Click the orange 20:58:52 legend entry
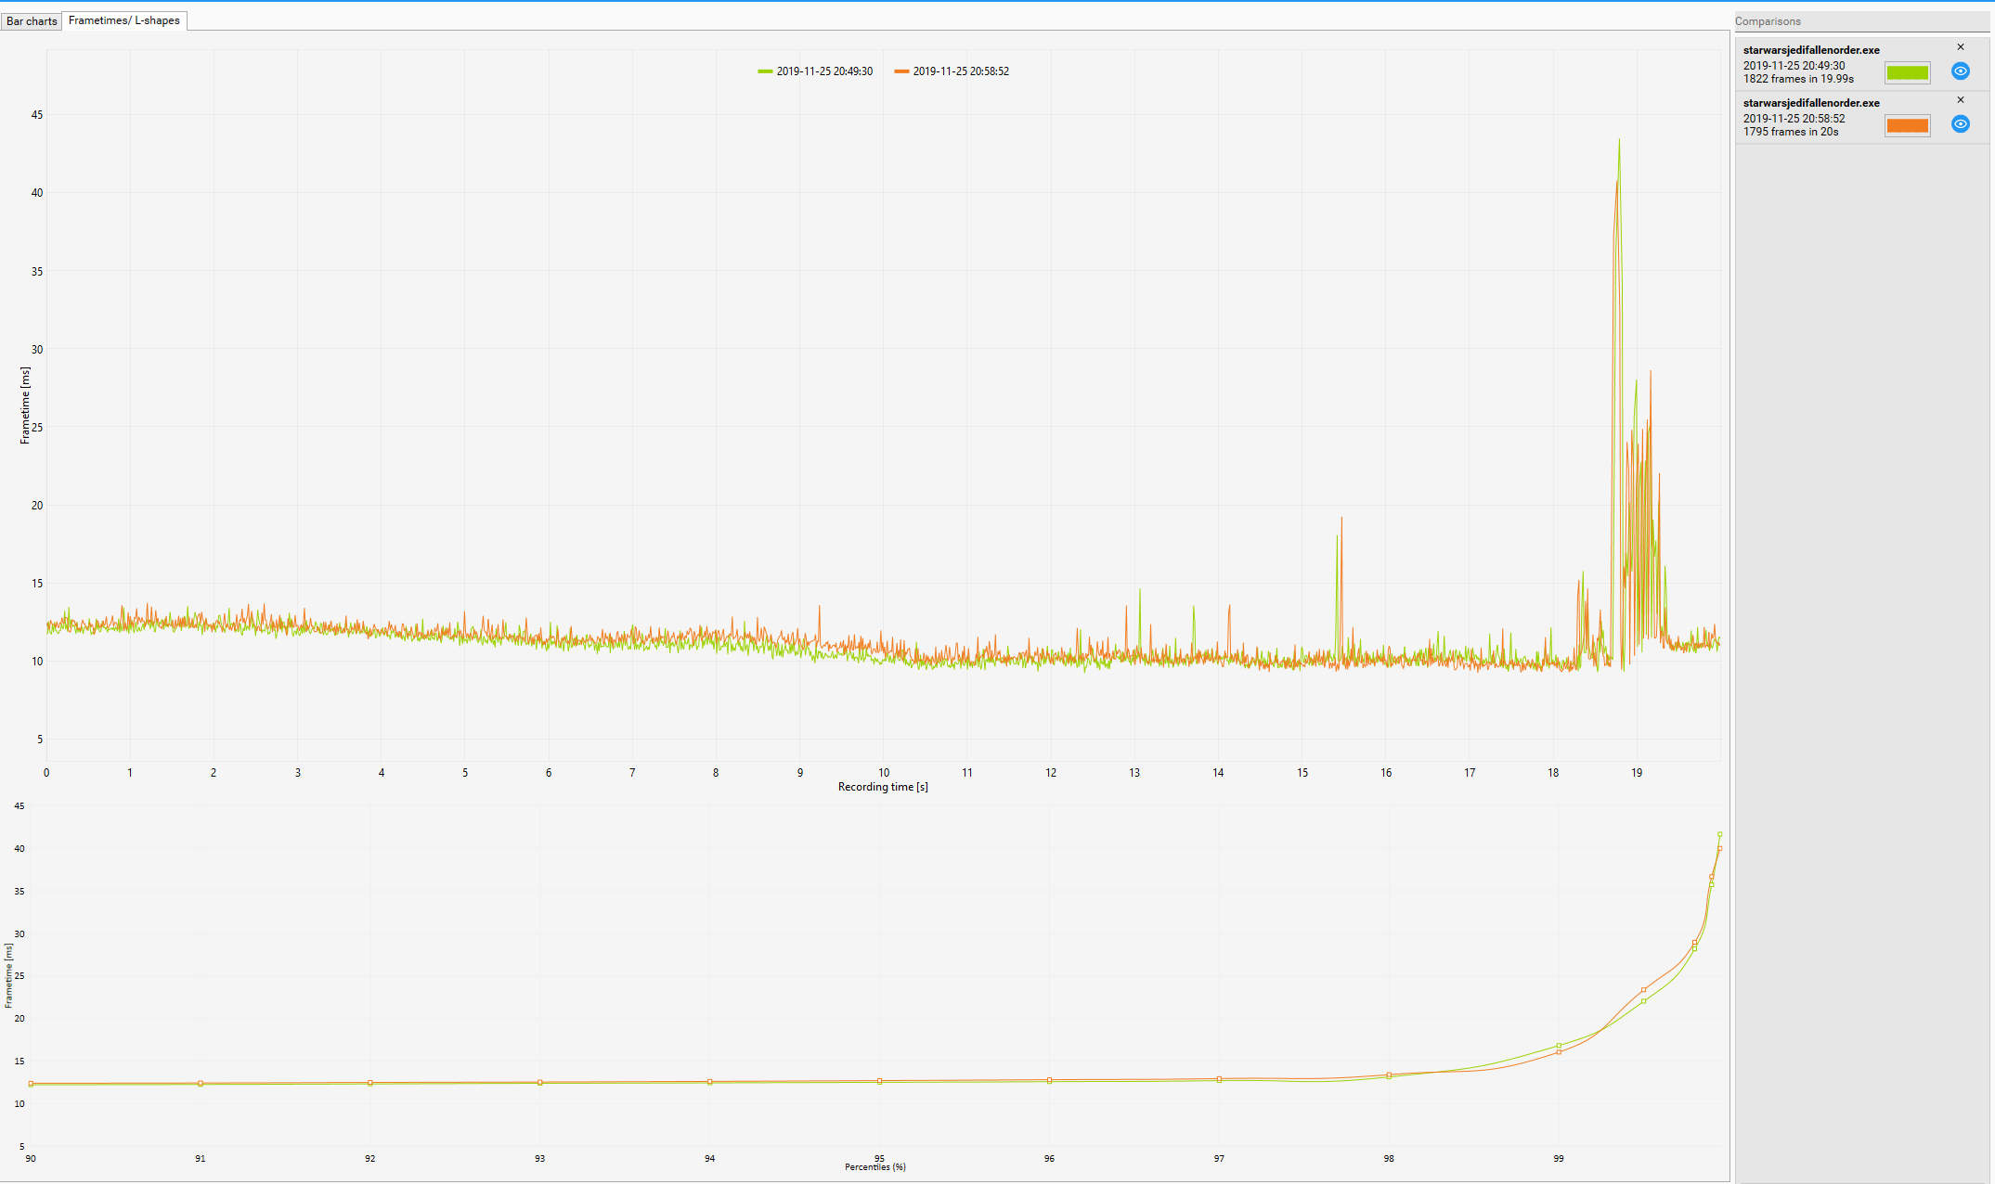 point(952,71)
